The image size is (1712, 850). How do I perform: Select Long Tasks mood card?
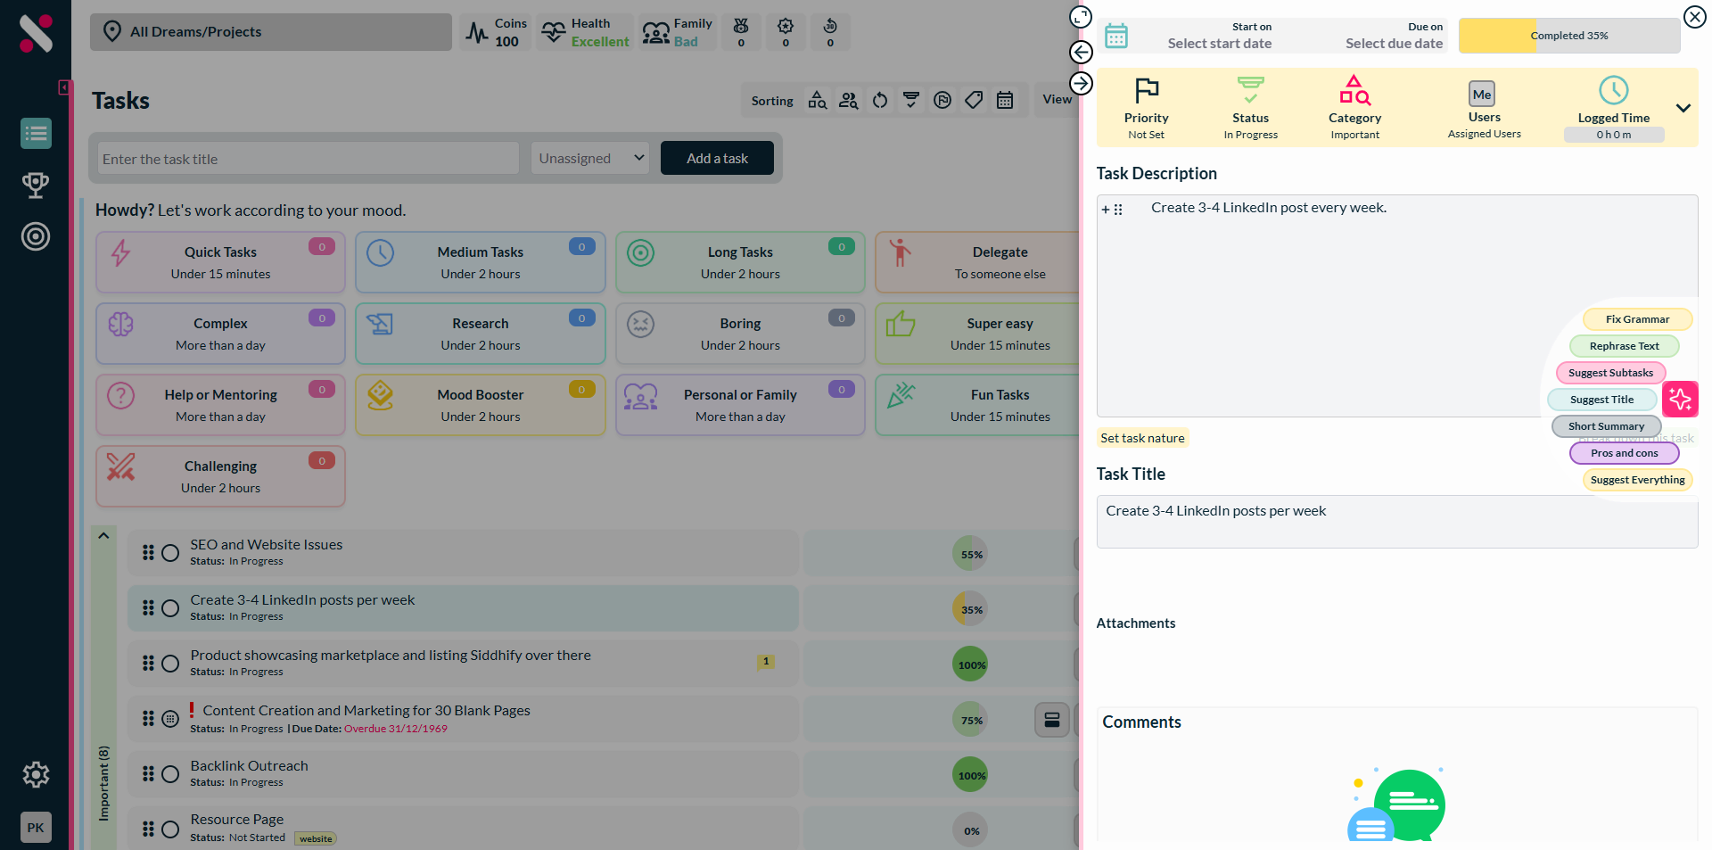click(740, 262)
